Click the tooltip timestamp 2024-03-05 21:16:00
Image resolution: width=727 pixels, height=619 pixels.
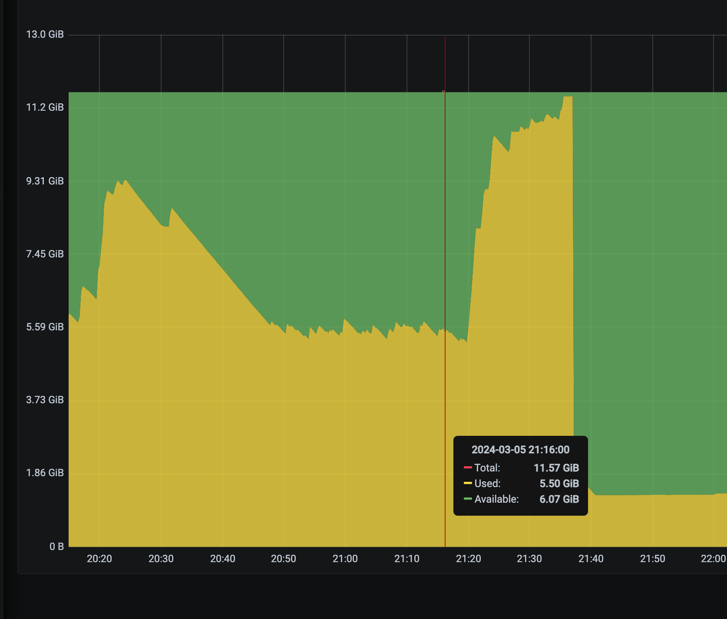(520, 450)
